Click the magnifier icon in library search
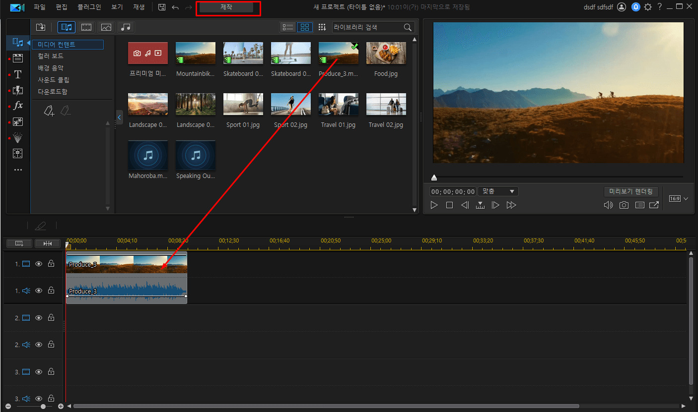Viewport: 698px width, 412px height. point(408,27)
